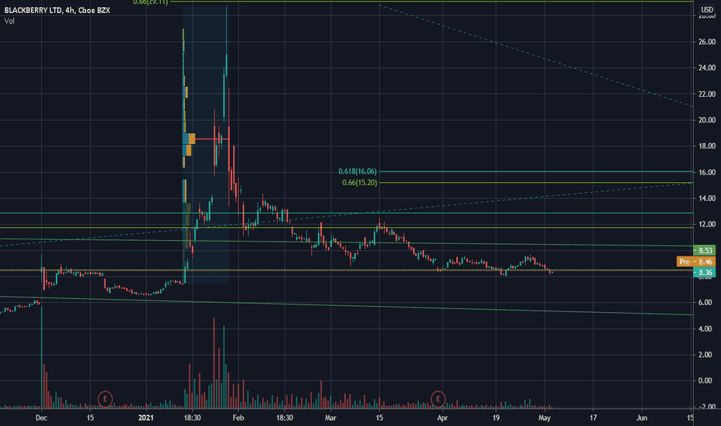The width and height of the screenshot is (721, 426).
Task: Click the 18.00 price axis label
Action: 707,146
